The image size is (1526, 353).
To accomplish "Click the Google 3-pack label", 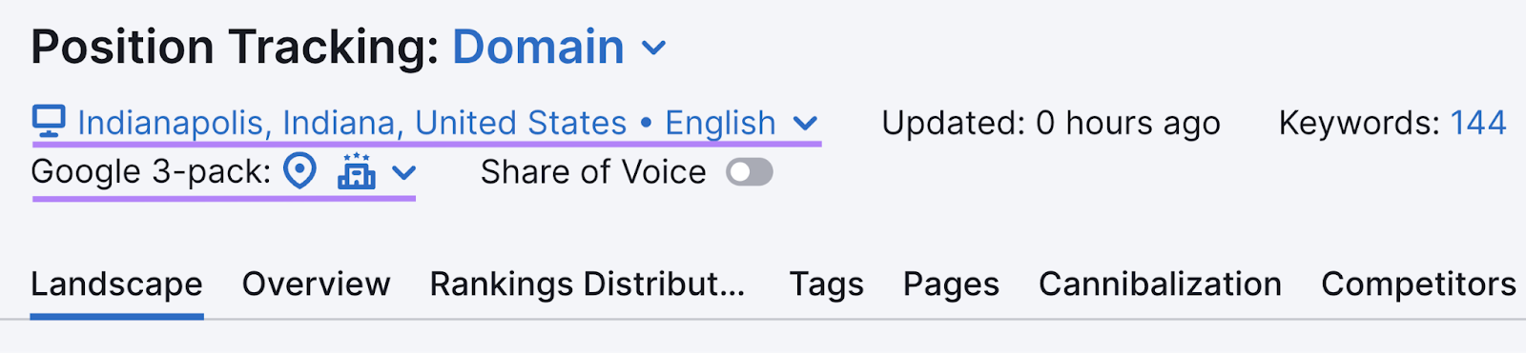I will [x=151, y=172].
